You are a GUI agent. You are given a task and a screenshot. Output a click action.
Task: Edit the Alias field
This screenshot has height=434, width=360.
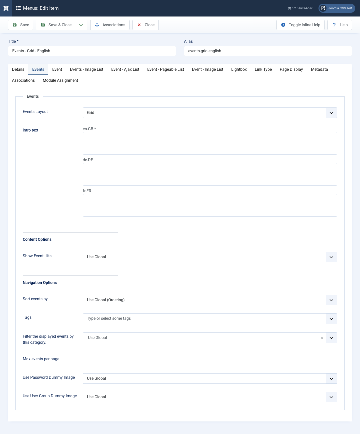click(268, 51)
